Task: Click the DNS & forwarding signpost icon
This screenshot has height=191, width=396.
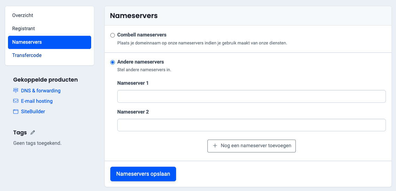Action: point(16,91)
